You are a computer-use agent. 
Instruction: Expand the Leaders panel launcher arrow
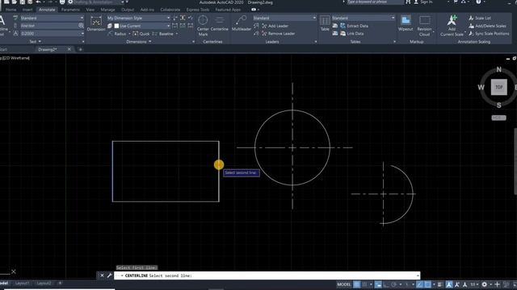pyautogui.click(x=316, y=42)
